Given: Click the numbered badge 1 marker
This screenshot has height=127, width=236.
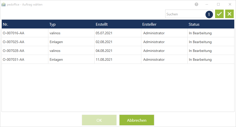Looking at the screenshot, I should tap(209, 14).
